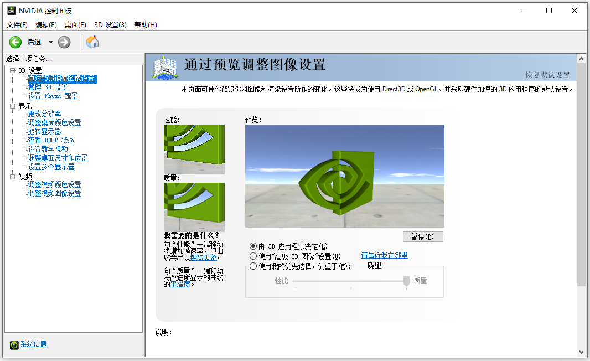Screen dimensions: 590x361
Task: Open 旋转显示器 task
Action: pos(44,131)
